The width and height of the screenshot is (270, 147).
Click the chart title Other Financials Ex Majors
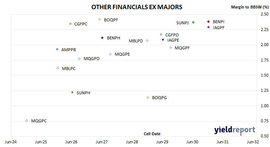tap(137, 7)
